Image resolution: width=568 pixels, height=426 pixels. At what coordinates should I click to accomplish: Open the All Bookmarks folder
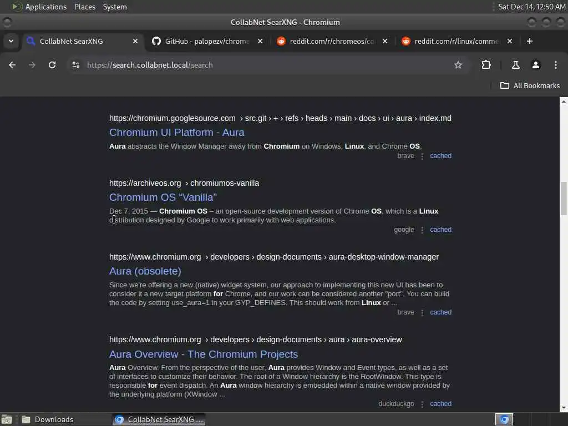pos(530,85)
